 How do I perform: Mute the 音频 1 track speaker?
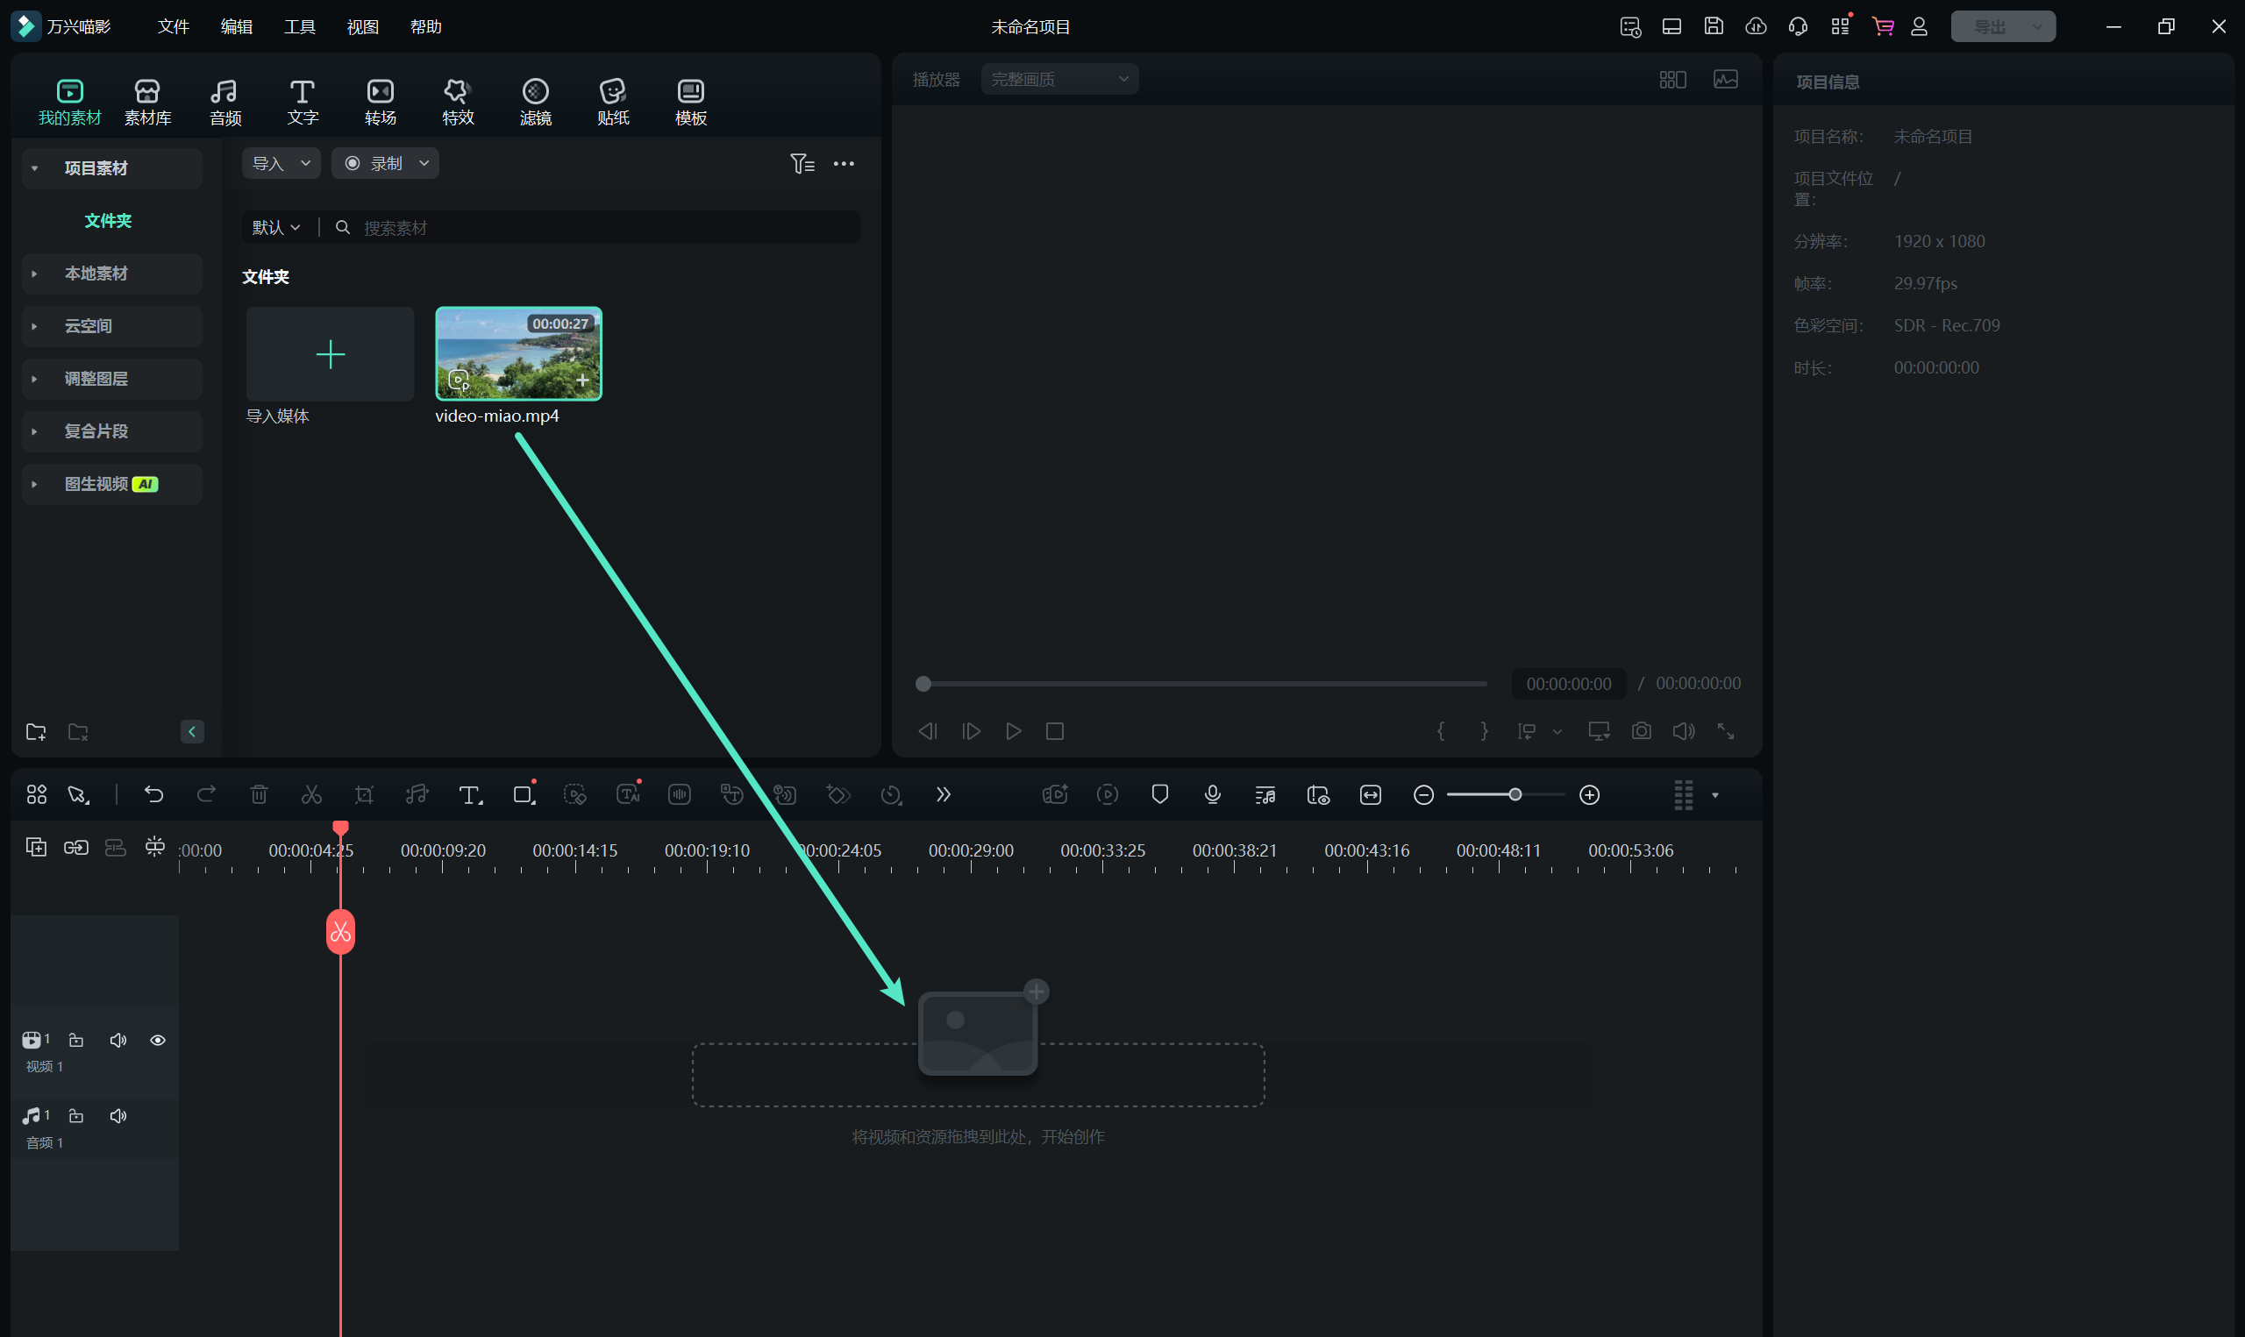[x=118, y=1116]
